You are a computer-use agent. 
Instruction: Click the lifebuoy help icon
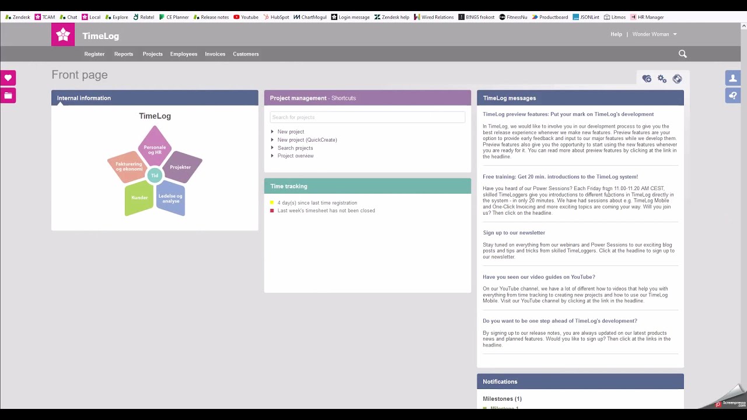point(677,79)
